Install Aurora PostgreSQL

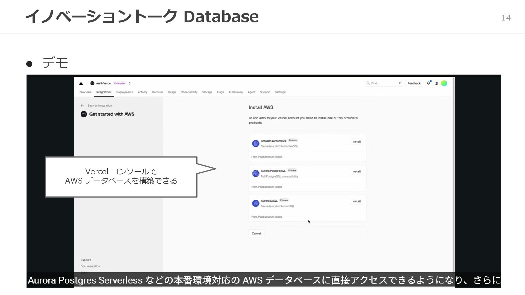[x=356, y=172]
